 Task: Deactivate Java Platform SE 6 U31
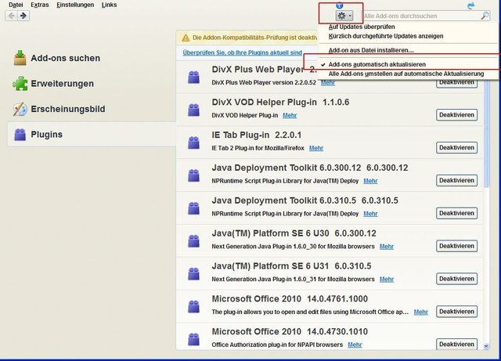click(x=456, y=279)
